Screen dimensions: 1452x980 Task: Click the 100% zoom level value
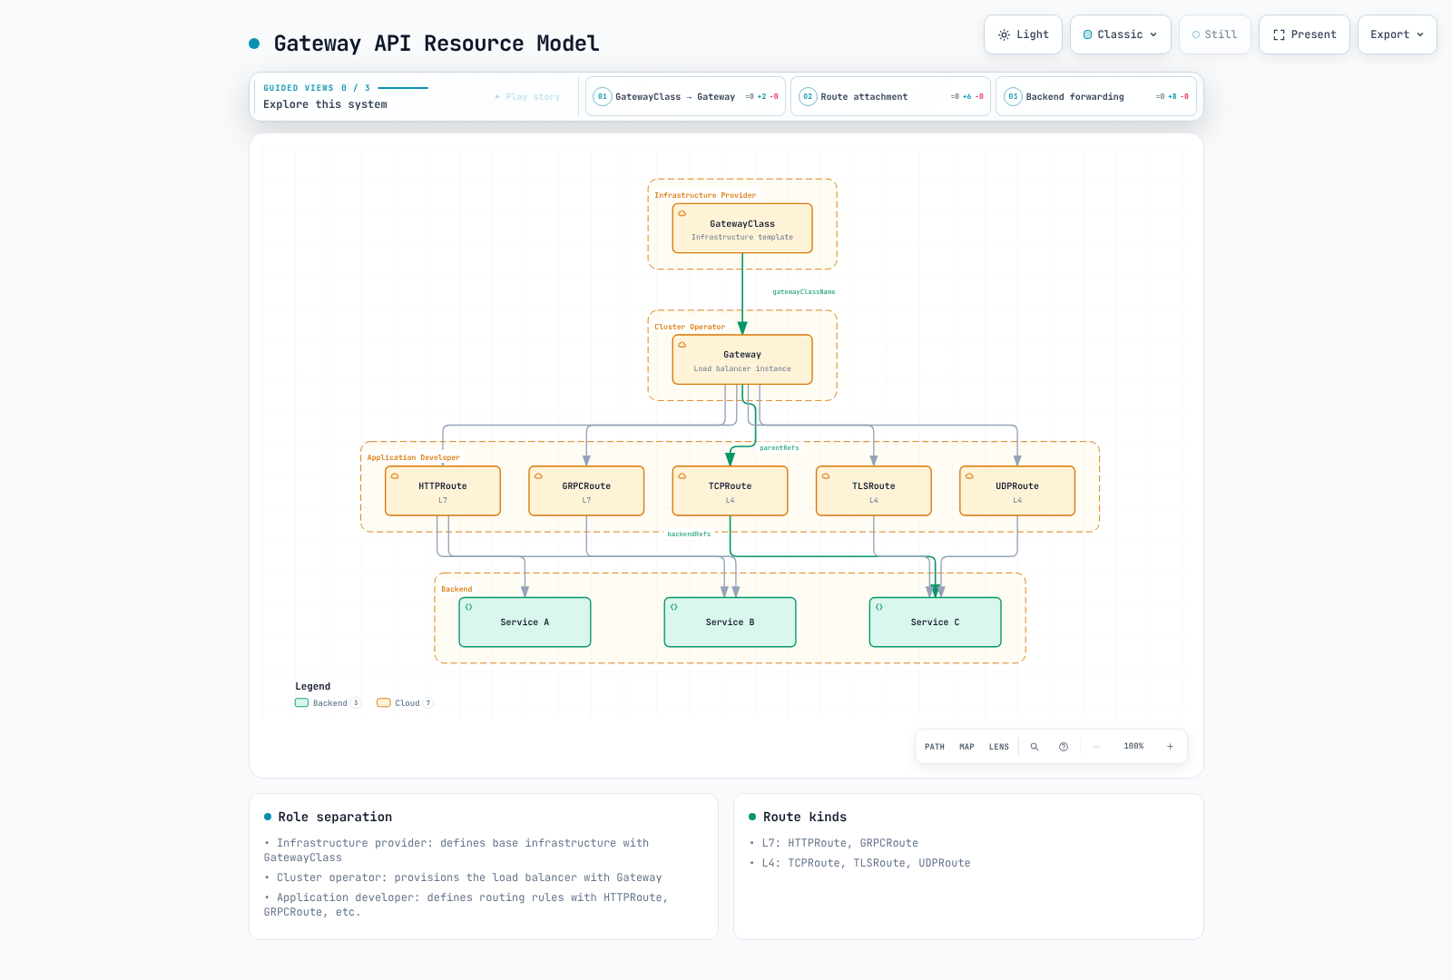coord(1133,747)
